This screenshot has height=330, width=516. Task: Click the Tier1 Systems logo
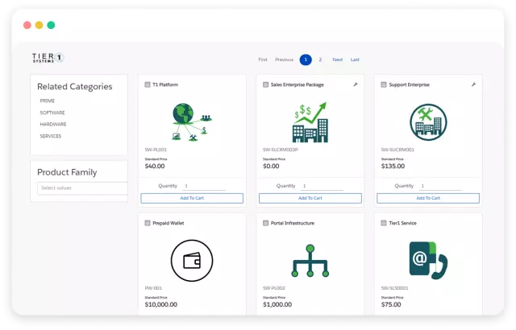(48, 58)
